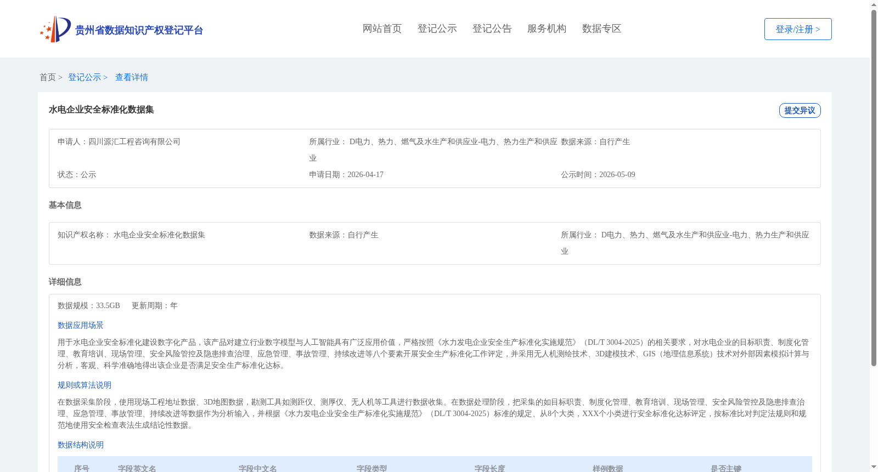Click 申请日期：2026-04-17 text
Image resolution: width=878 pixels, height=472 pixels.
point(346,174)
